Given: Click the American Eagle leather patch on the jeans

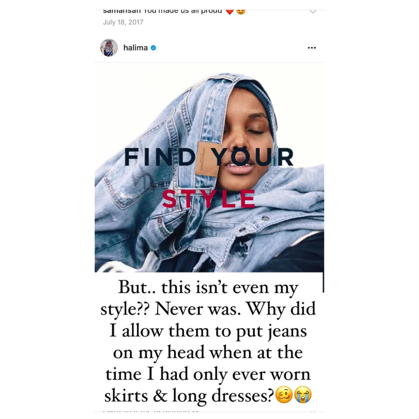Looking at the screenshot, I should pos(207,159).
